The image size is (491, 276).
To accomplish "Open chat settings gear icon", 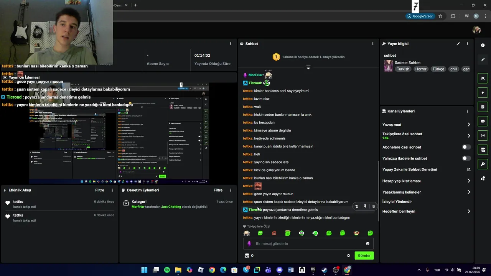I will pyautogui.click(x=348, y=256).
